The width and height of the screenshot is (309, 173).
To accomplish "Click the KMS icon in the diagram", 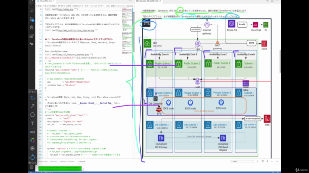I will (x=267, y=119).
